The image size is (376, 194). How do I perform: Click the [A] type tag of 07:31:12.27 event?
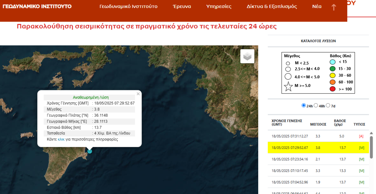tap(361, 136)
